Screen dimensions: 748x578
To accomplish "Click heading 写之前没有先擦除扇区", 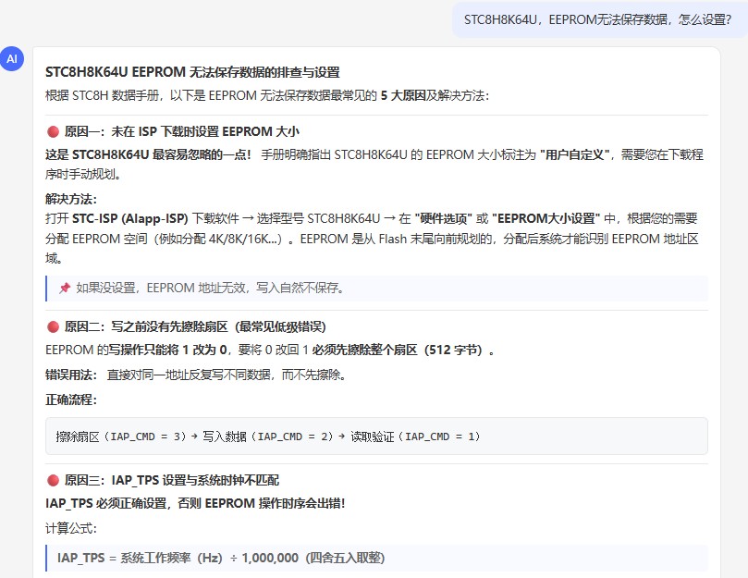I will point(169,326).
